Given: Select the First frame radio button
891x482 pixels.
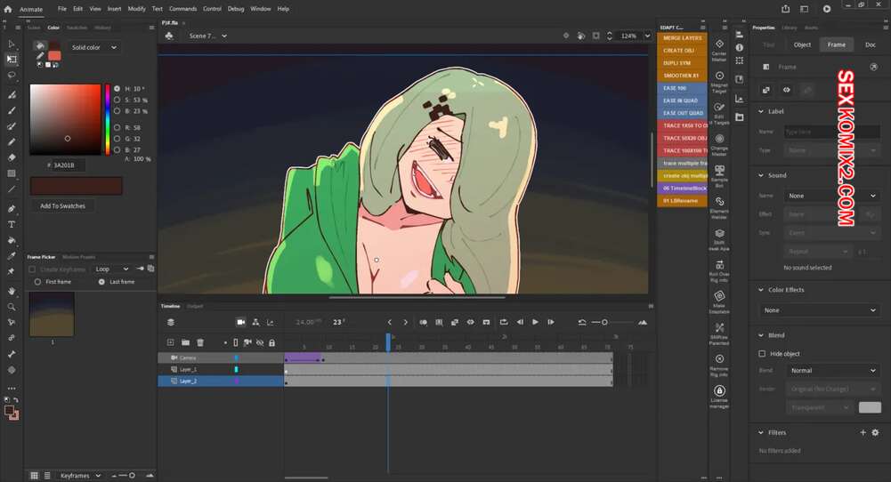Looking at the screenshot, I should tap(37, 282).
